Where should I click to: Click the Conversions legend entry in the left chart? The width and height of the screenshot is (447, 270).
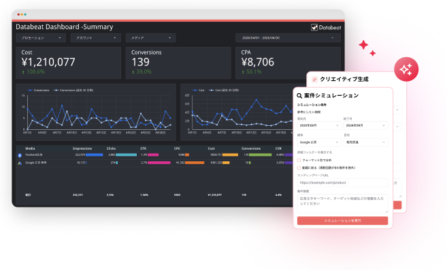[38, 90]
